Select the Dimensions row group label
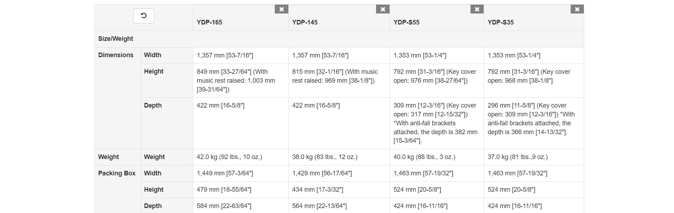Image resolution: width=674 pixels, height=213 pixels. (116, 55)
